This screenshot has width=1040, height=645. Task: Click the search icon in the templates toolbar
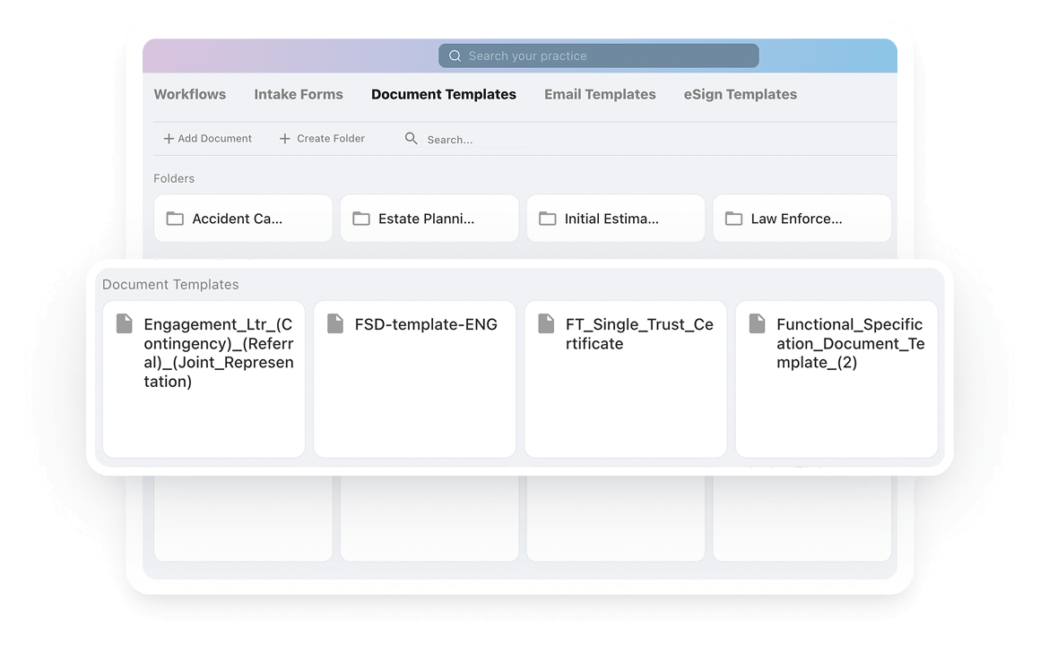click(412, 139)
